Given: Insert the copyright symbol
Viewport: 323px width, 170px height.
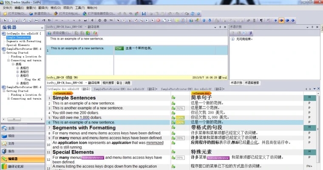Looking at the screenshot, I should [x=100, y=20].
